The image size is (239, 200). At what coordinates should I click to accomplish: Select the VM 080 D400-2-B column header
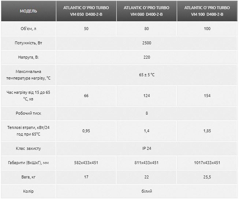click(x=146, y=11)
